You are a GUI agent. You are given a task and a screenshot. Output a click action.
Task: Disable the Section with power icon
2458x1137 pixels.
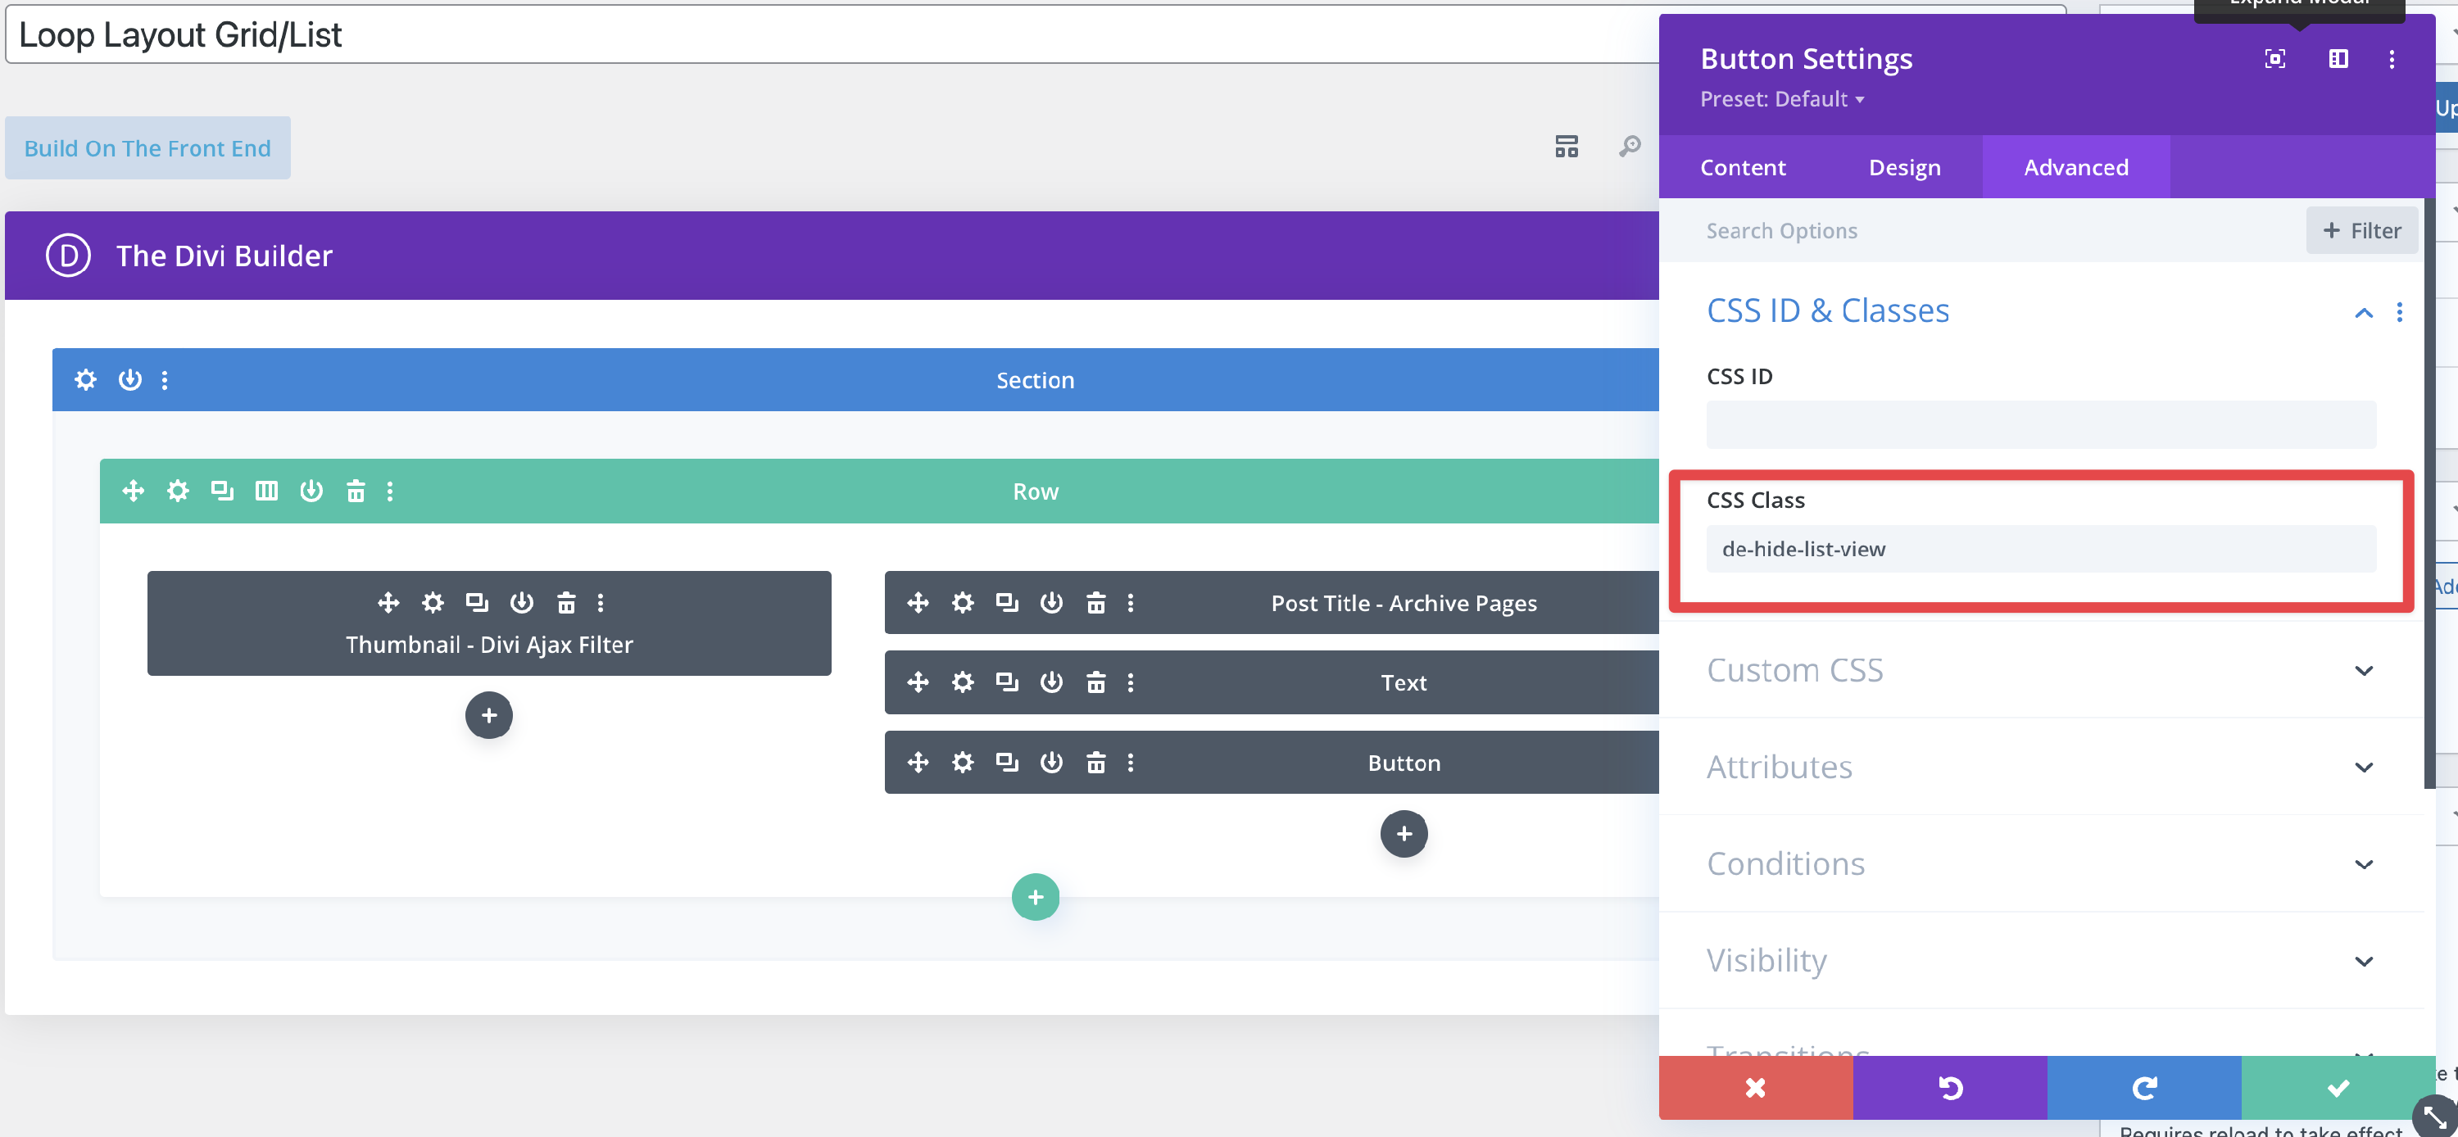coord(129,379)
